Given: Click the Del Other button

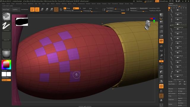Looking at the screenshot, I should [182, 103].
